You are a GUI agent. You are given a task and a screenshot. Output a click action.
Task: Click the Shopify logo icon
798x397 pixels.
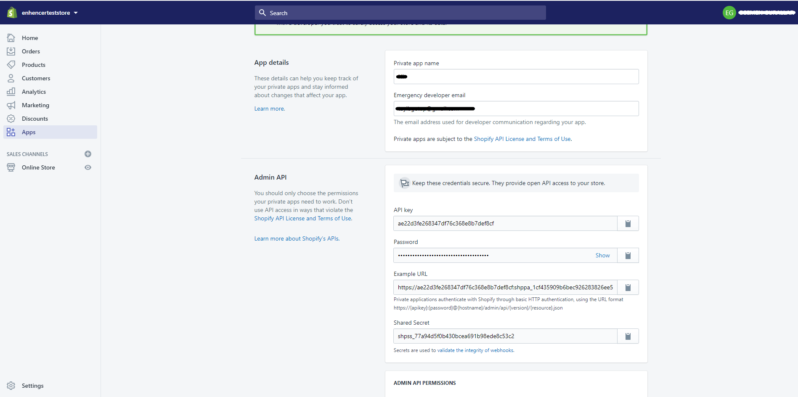click(12, 13)
